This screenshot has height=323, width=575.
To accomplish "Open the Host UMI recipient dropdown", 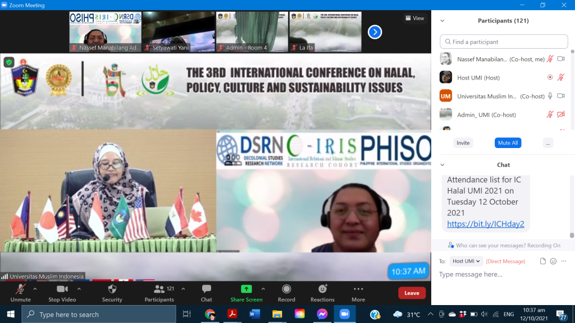I will [466, 261].
